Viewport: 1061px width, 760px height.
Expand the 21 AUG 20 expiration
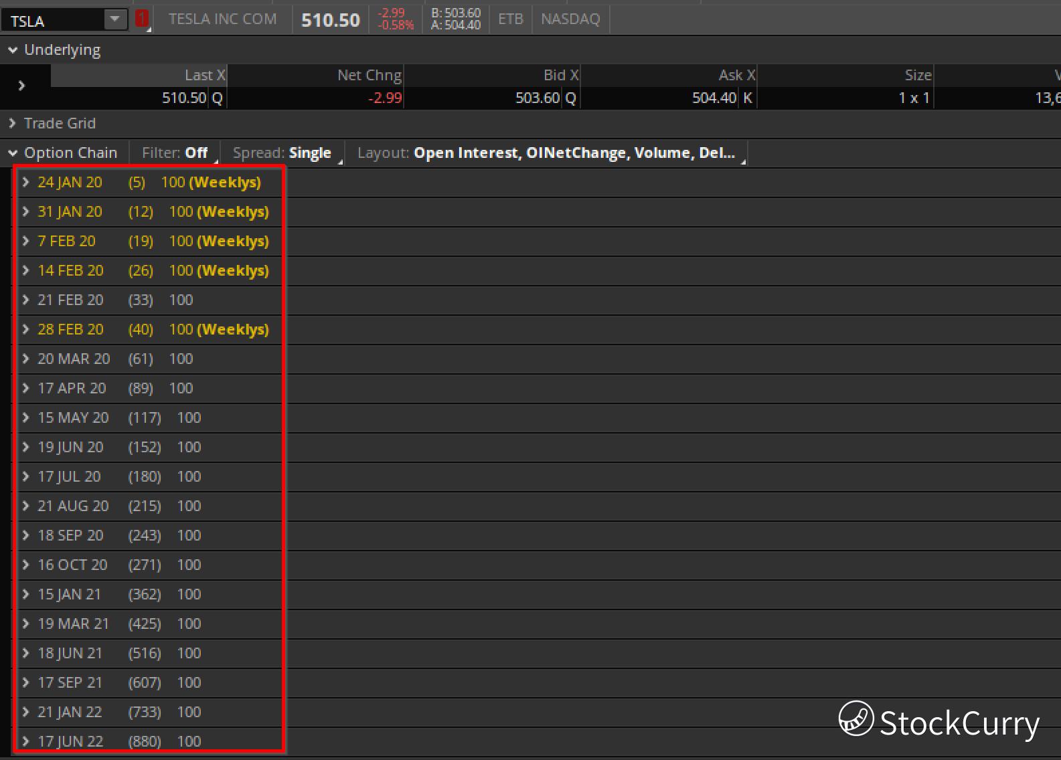click(x=25, y=506)
